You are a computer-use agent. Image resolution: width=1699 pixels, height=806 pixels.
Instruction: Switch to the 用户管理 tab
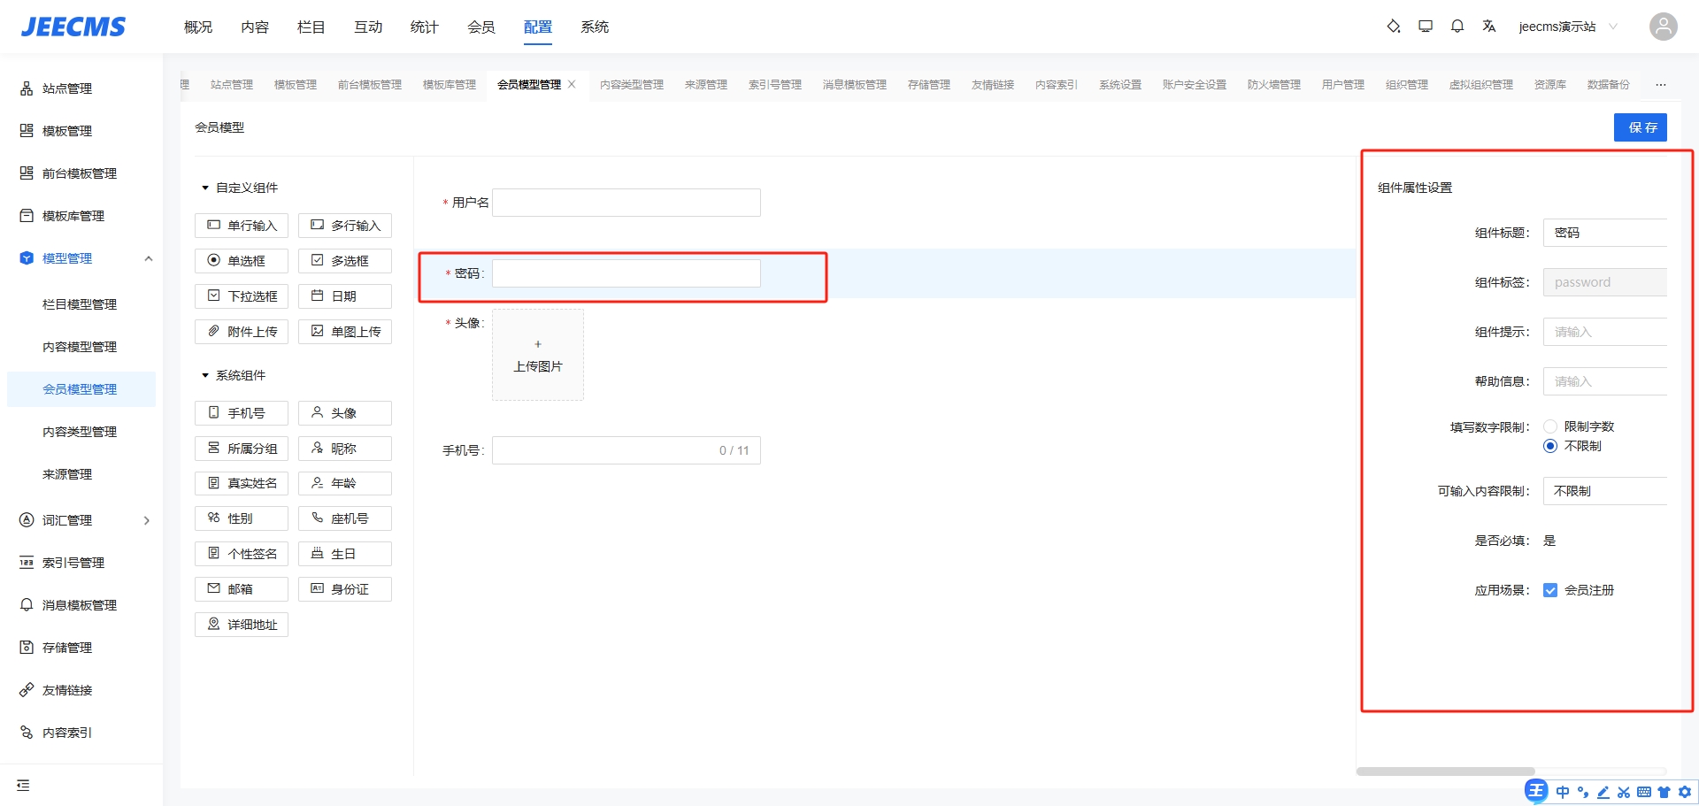click(x=1343, y=84)
